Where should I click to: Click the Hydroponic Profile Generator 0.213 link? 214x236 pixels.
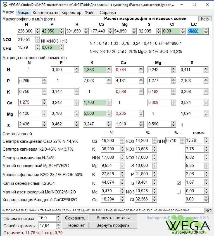178,218
